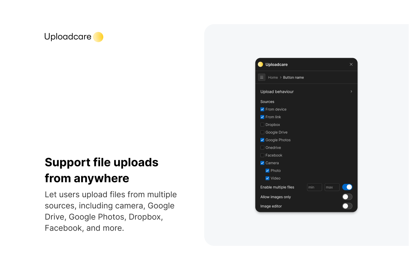Enable the Onedrive checkbox

tap(262, 147)
